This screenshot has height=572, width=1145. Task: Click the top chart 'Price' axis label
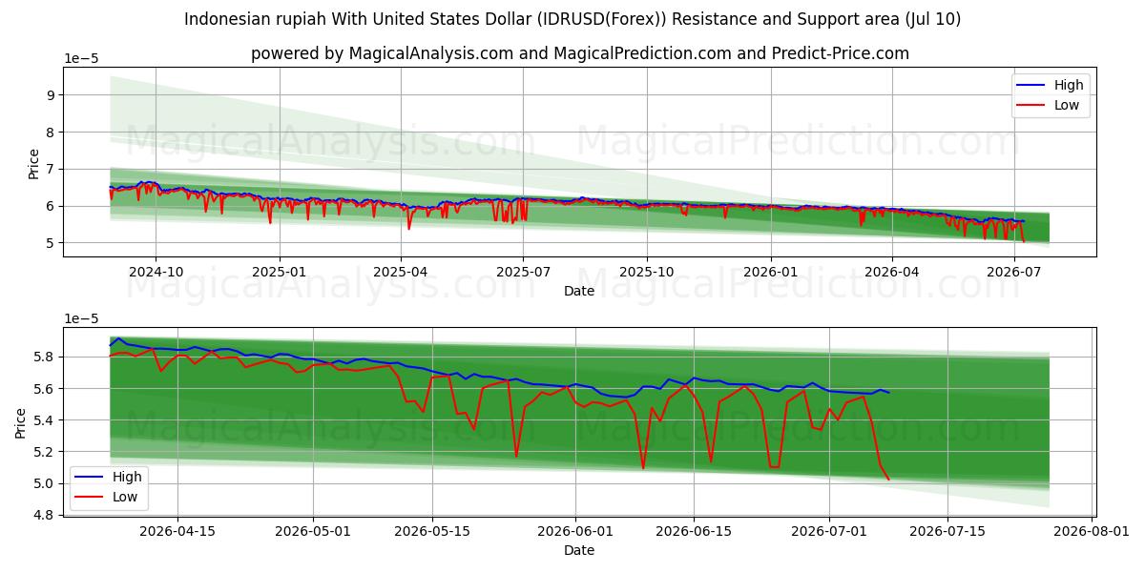click(x=34, y=163)
